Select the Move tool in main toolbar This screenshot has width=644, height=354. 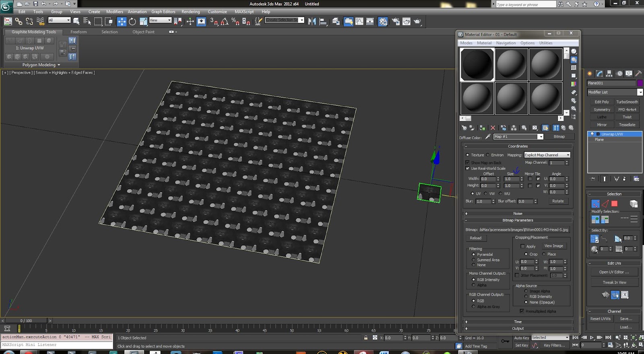(x=122, y=22)
